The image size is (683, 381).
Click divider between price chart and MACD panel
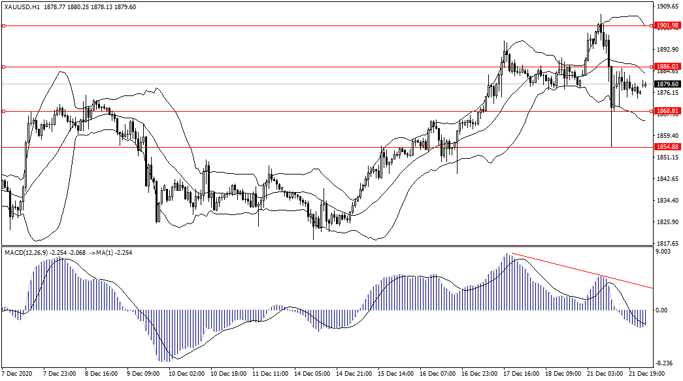pos(327,246)
